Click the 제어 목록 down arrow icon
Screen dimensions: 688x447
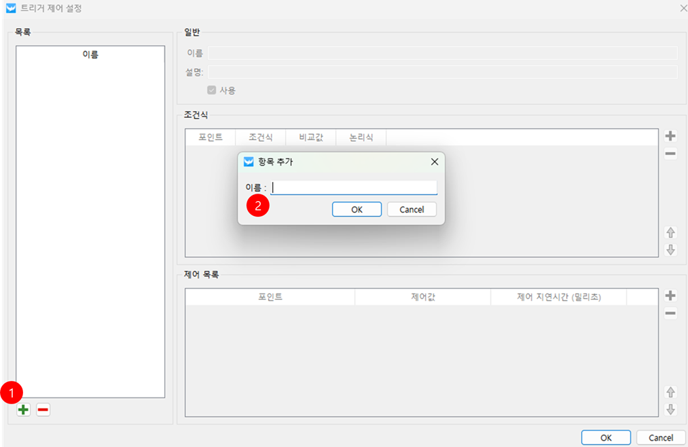[x=670, y=409]
